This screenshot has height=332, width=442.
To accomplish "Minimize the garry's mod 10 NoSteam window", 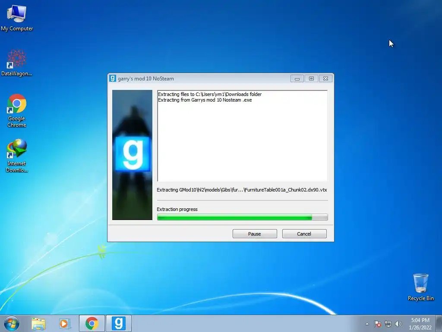I will coord(297,79).
